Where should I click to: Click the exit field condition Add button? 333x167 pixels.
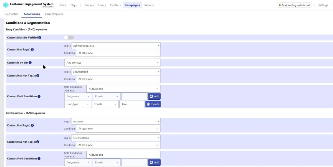click(154, 163)
